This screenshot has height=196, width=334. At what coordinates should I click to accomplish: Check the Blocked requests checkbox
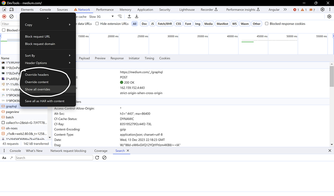pyautogui.click(x=3, y=30)
